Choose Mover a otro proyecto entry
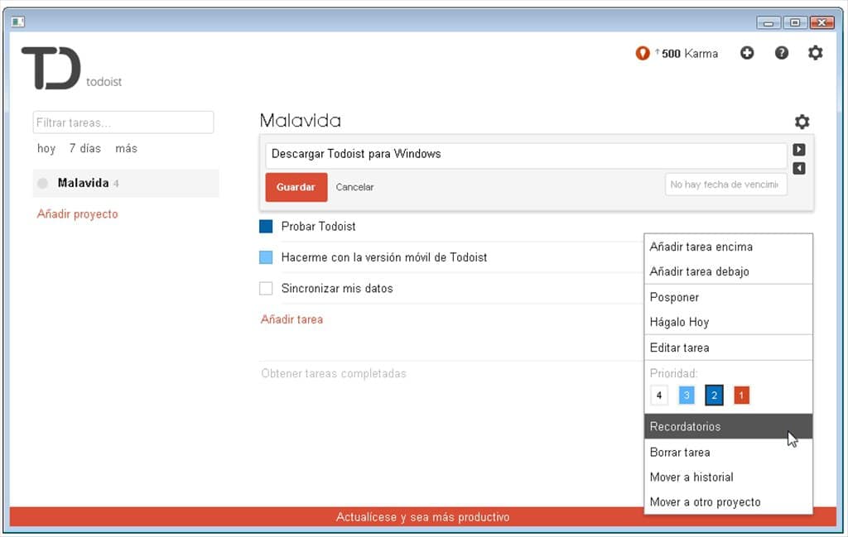 tap(728, 502)
